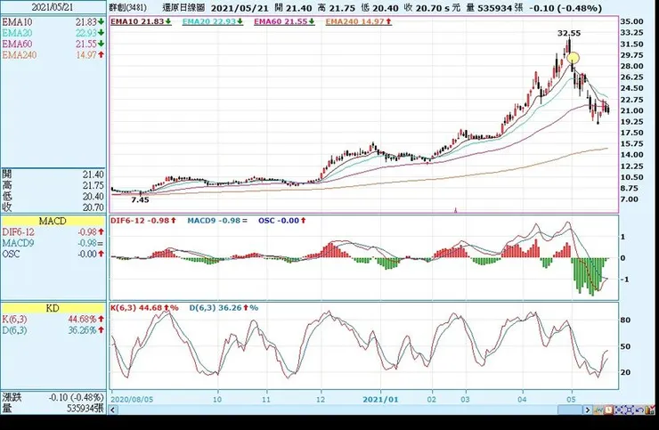Click the OSC row in the left MACD panel
This screenshot has height=430, width=659.
(53, 254)
